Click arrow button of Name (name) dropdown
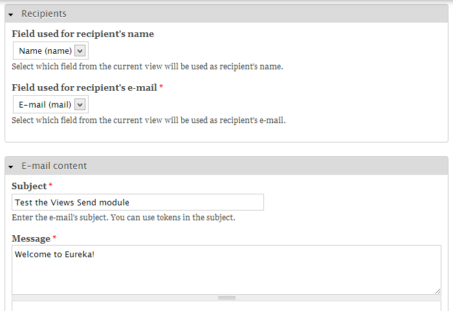Screen dimensions: 453x311 (80, 51)
